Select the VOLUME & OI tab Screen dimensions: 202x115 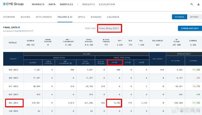(x=65, y=17)
